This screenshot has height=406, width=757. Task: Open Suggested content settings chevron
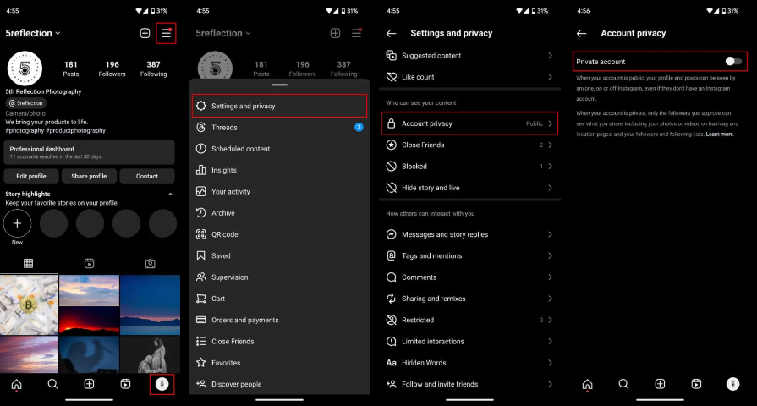coord(550,56)
